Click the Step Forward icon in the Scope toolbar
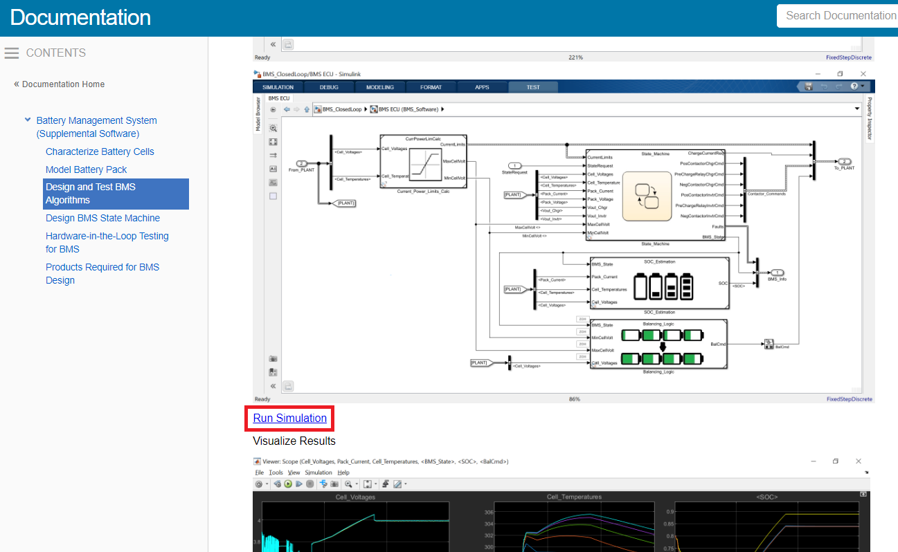 [x=298, y=484]
